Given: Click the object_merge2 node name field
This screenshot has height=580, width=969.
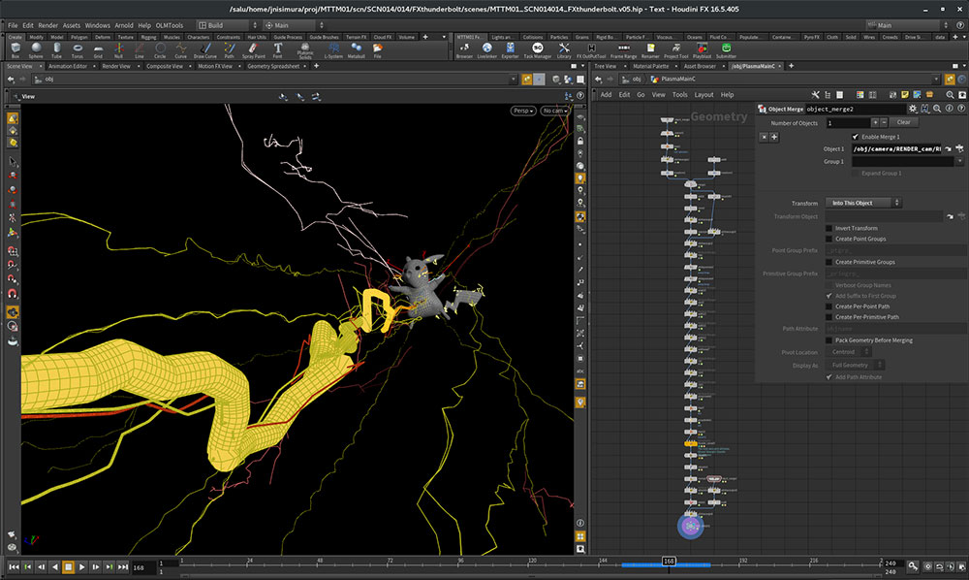Looking at the screenshot, I should [856, 109].
